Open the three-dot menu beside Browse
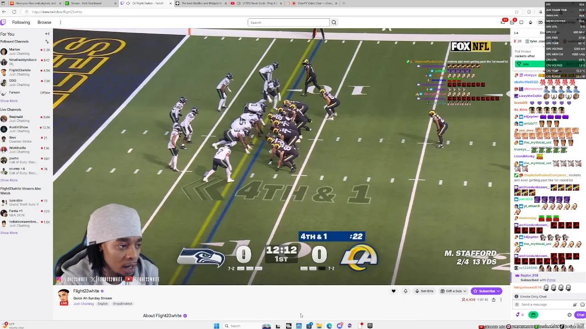Screen dimensions: 586x329 [x=60, y=22]
